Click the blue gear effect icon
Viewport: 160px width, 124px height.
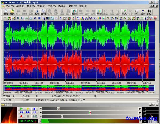[x=39, y=18]
